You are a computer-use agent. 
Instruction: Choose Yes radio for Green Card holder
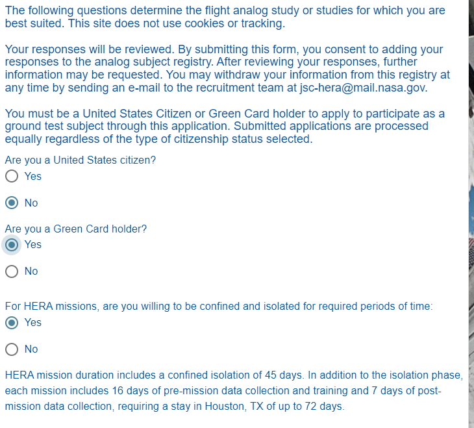click(x=11, y=245)
